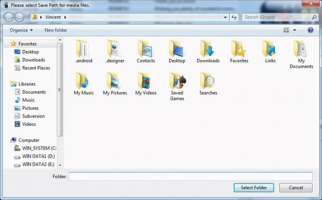Viewport: 322px width, 200px height.
Task: Open recent locations dropdown beside Forward
Action: click(27, 18)
